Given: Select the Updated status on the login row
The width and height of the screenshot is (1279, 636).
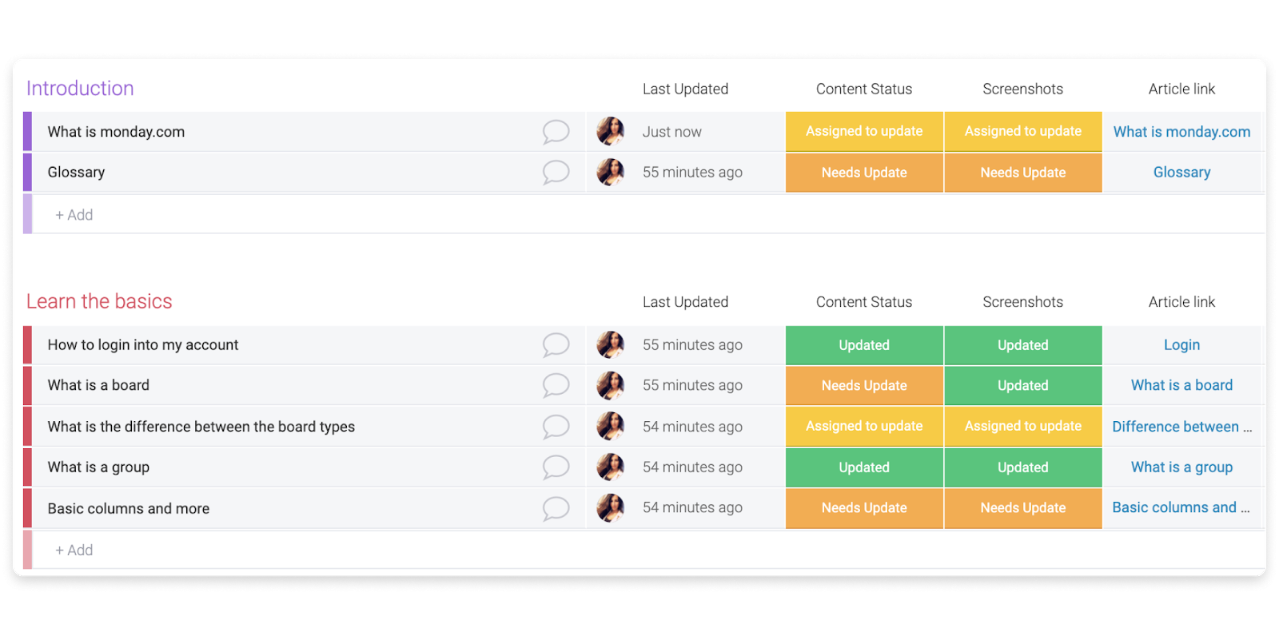Looking at the screenshot, I should coord(863,344).
